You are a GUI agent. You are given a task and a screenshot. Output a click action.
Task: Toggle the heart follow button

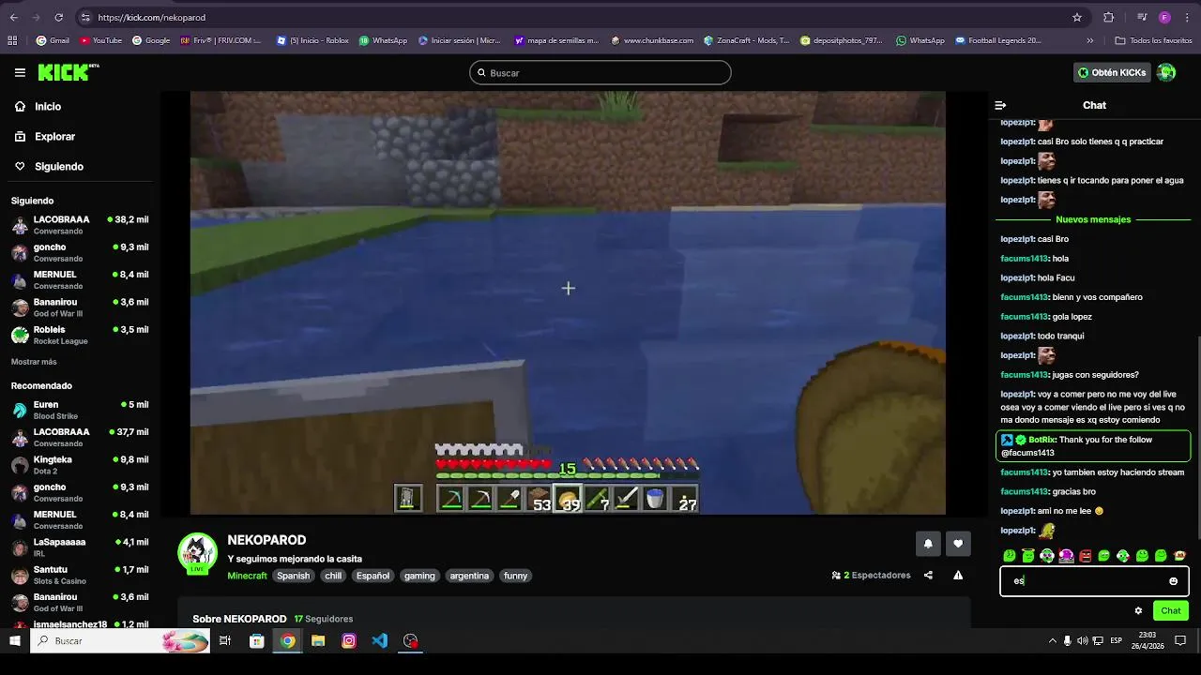point(958,544)
